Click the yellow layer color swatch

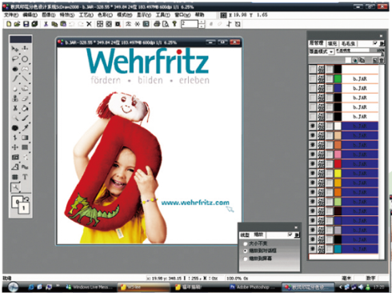click(x=338, y=174)
